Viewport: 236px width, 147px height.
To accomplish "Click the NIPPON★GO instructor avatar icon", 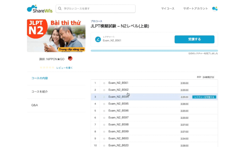I will point(70,58).
